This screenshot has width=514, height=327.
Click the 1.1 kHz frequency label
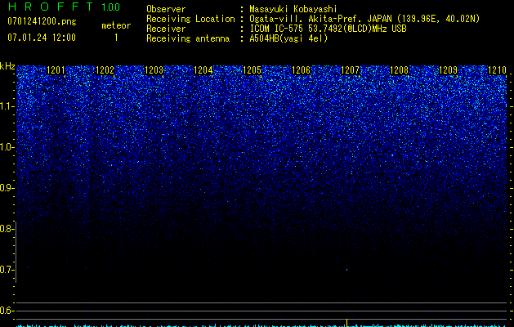[6, 106]
